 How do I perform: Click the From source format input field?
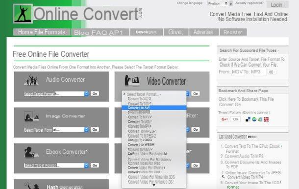coord(238,72)
